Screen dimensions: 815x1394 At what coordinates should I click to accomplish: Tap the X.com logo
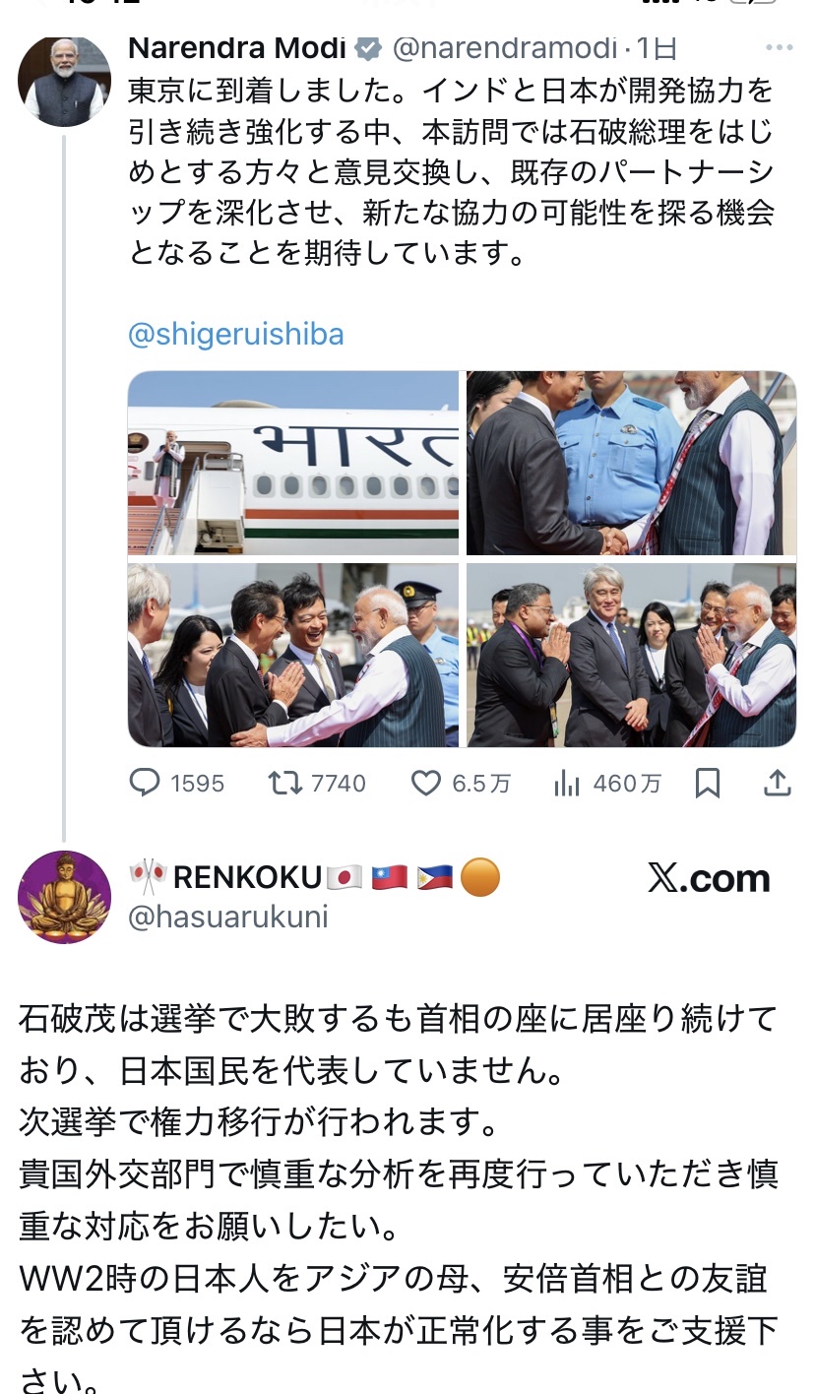(709, 878)
